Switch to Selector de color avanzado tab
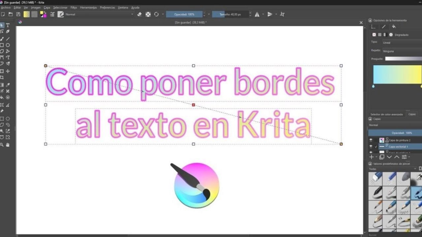 tap(387, 114)
